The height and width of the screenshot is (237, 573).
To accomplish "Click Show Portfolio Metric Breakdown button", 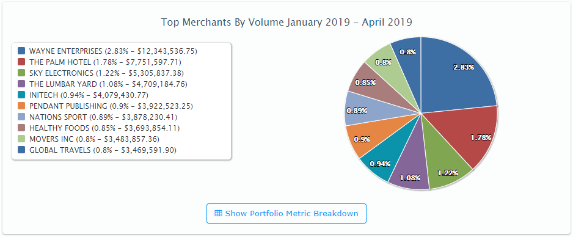I will point(286,213).
